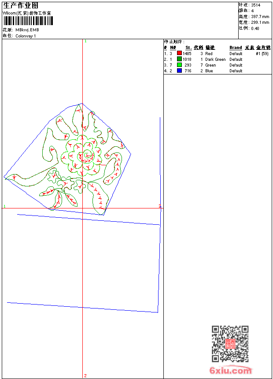Click the stitch count '293' in Green row
The height and width of the screenshot is (379, 273).
[x=188, y=65]
